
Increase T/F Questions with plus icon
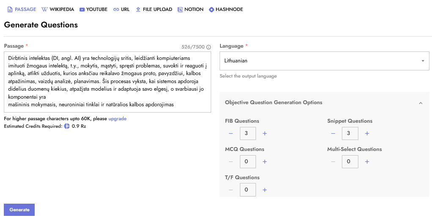[265, 190]
